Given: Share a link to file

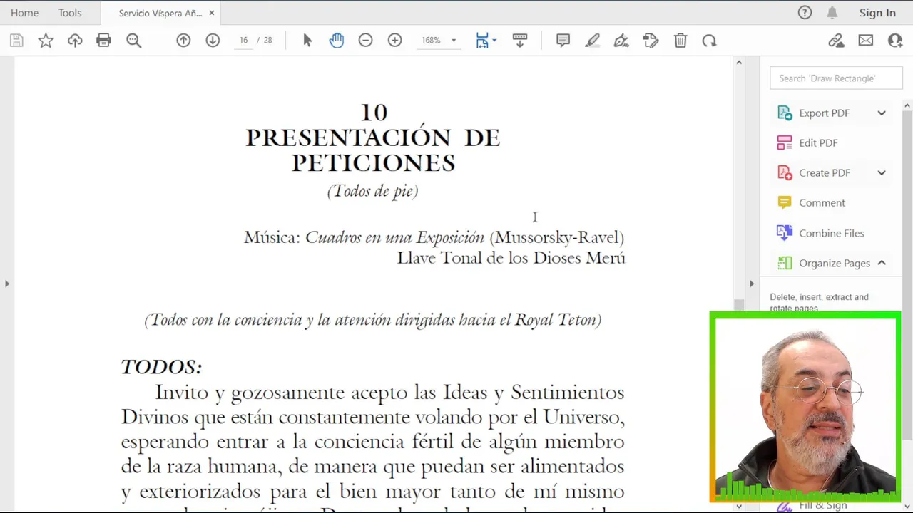Looking at the screenshot, I should 836,41.
